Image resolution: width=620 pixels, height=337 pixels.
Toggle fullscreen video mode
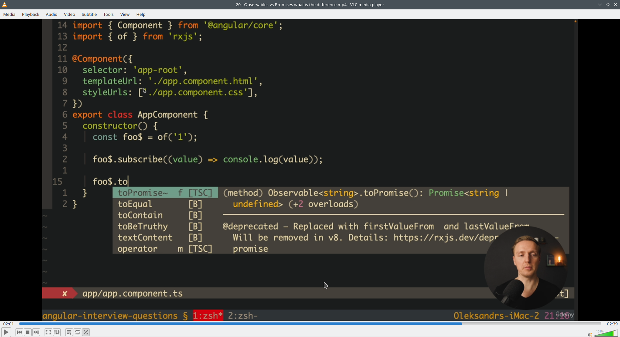pyautogui.click(x=48, y=332)
